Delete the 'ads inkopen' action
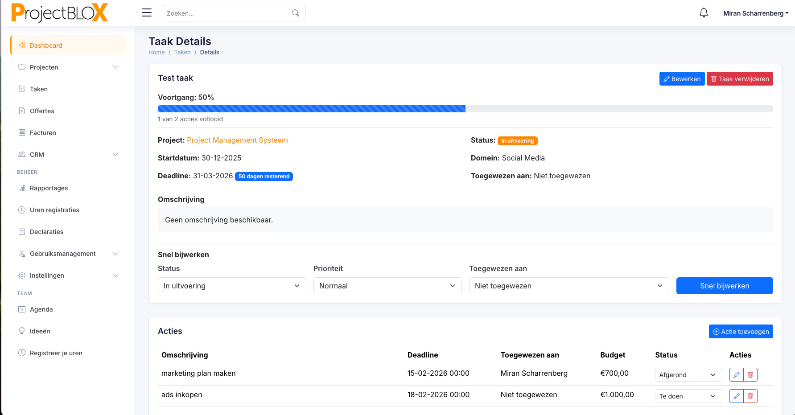 (750, 396)
